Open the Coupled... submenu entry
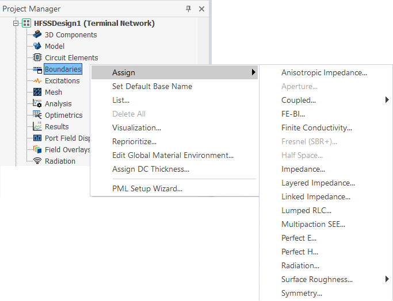The image size is (393, 301). (299, 100)
